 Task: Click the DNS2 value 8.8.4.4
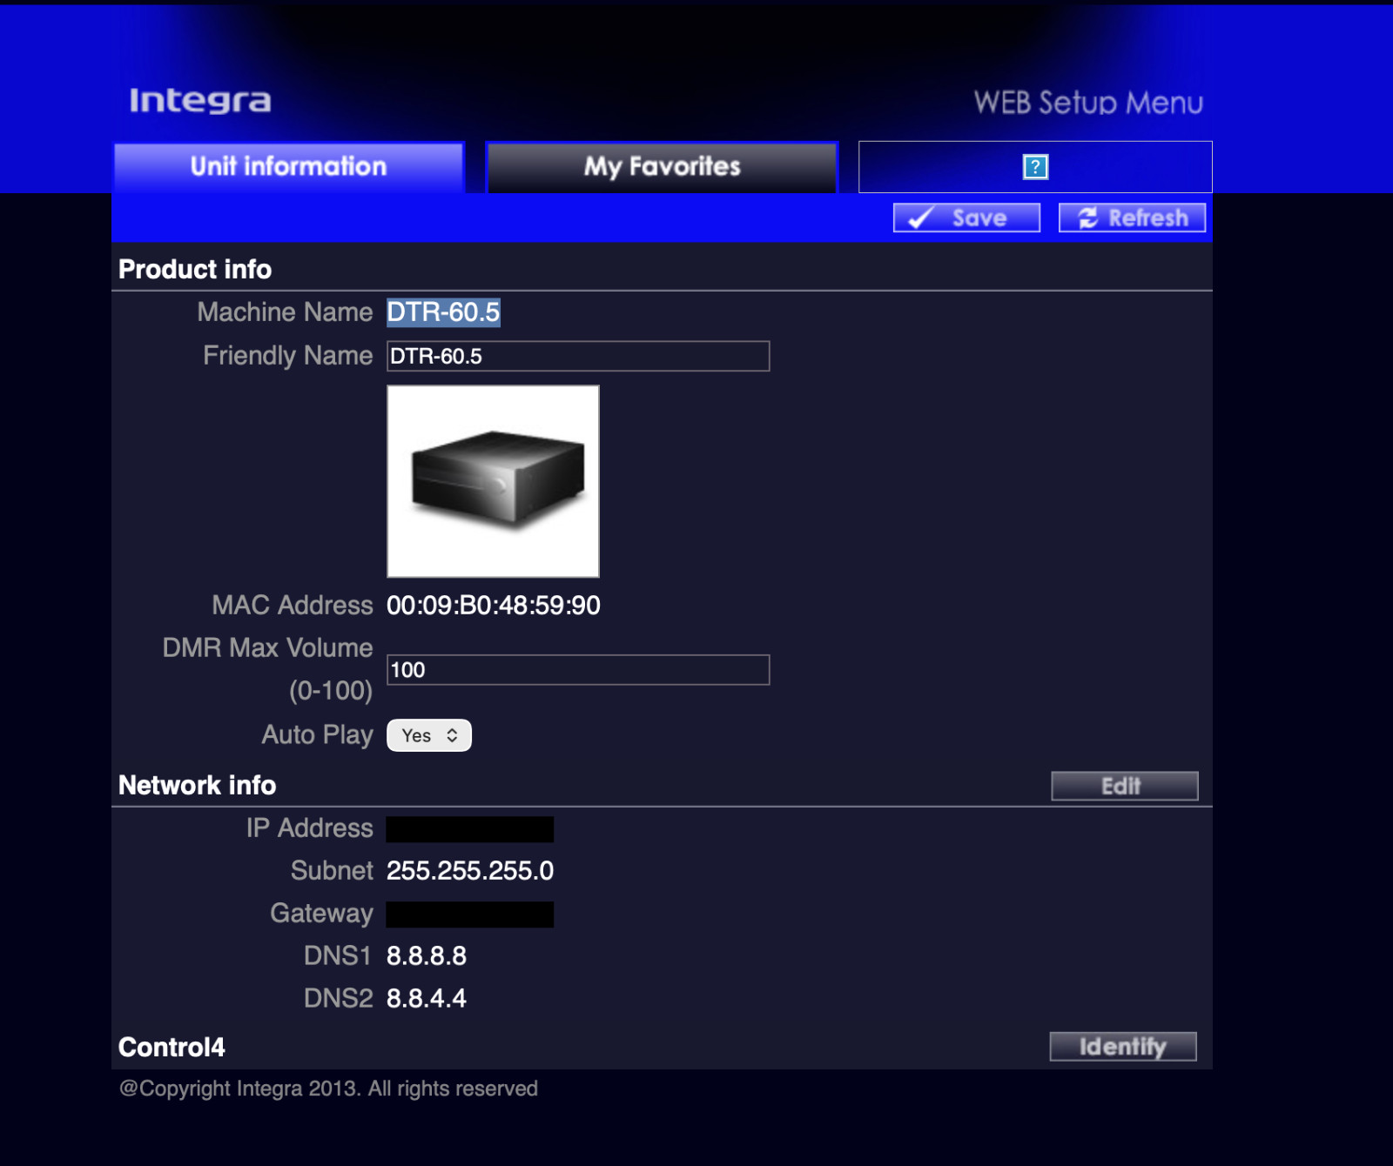(x=427, y=998)
